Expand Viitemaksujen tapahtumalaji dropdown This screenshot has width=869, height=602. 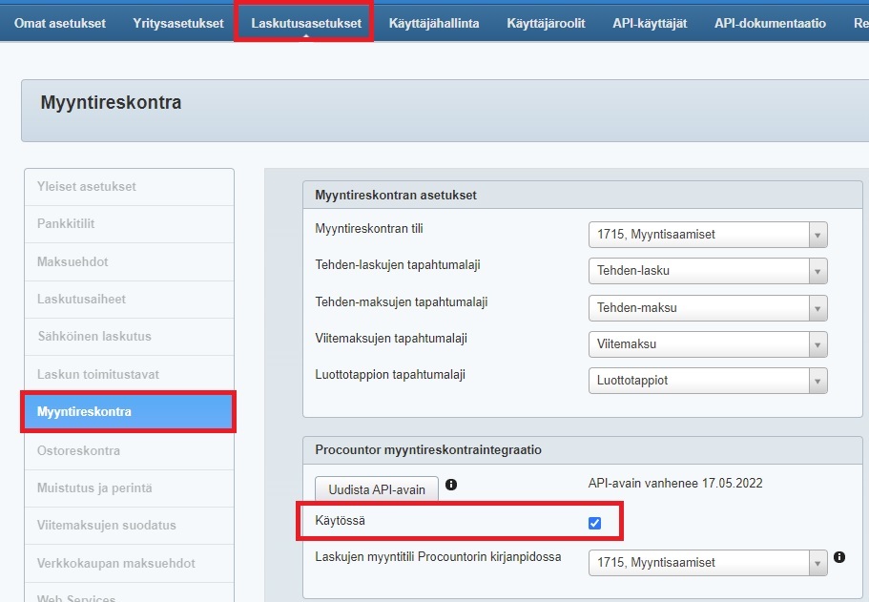tap(707, 344)
